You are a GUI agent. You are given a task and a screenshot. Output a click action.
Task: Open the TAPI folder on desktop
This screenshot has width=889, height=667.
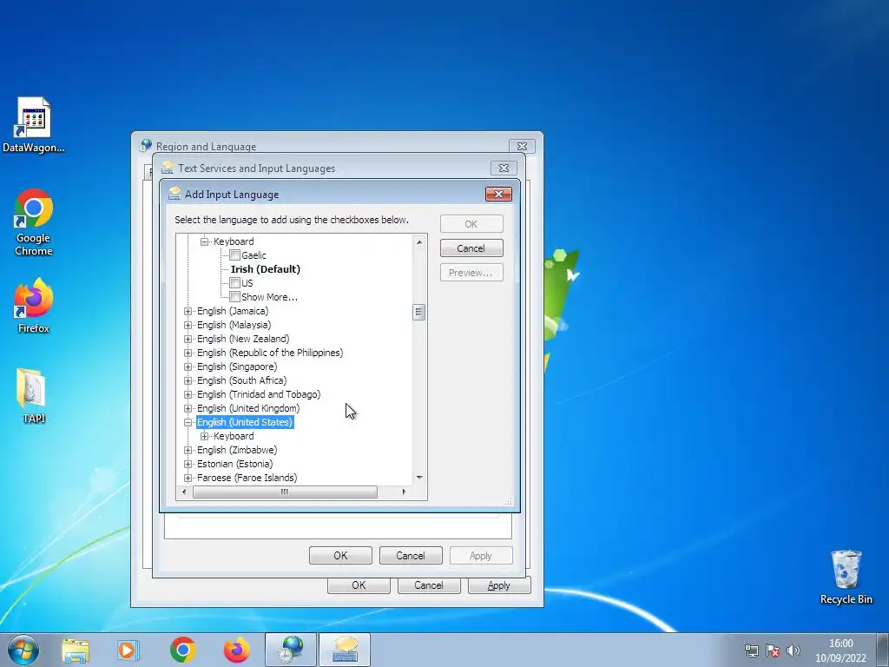[34, 396]
